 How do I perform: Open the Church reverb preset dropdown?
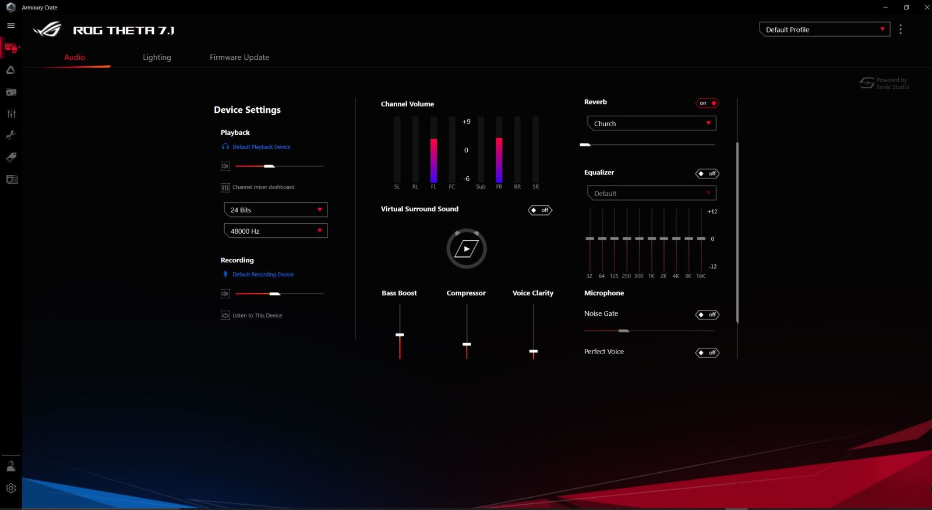click(652, 123)
